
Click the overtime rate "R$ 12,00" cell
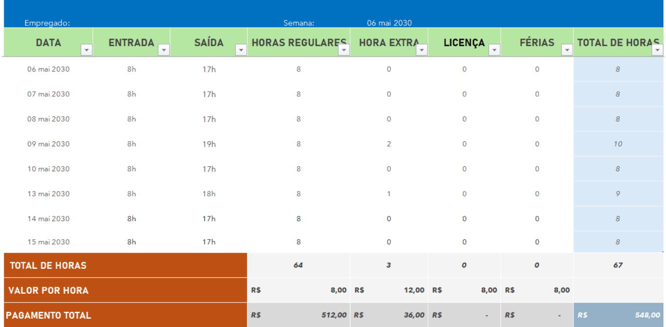point(389,290)
